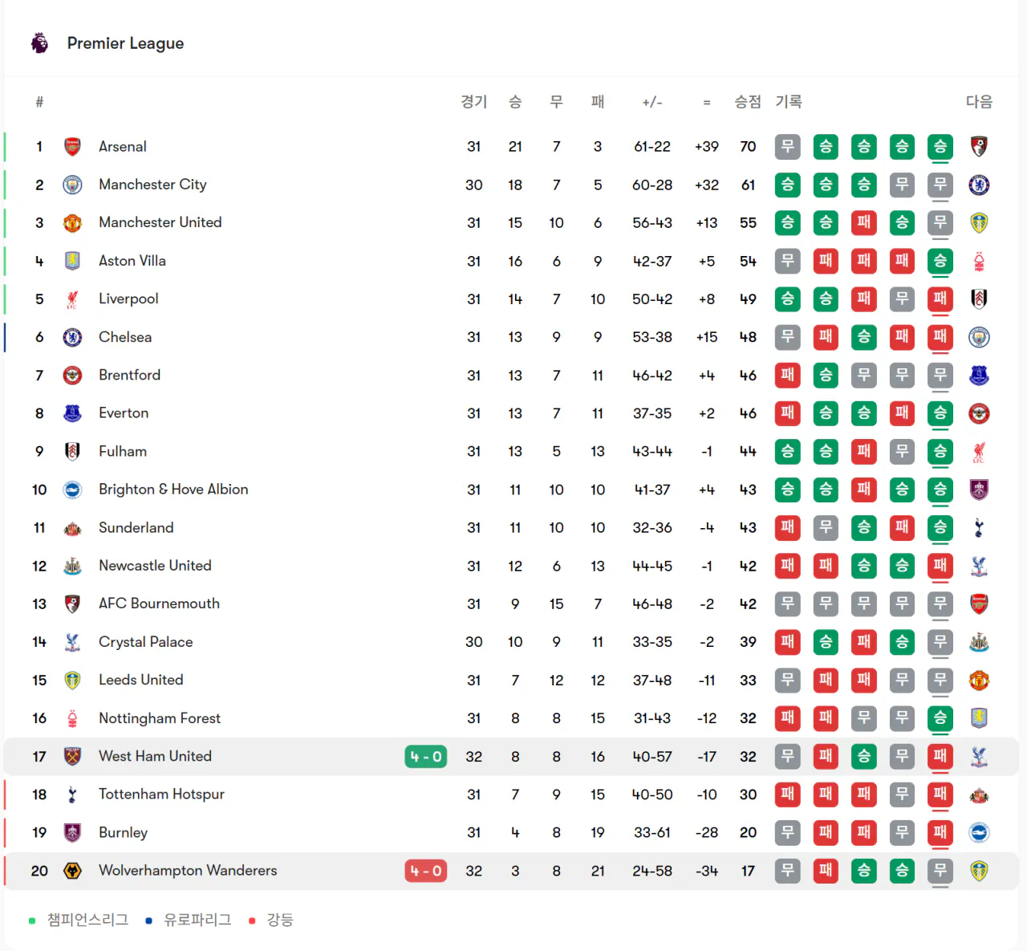Click Tottenham Hotspur's next opponent crest

pyautogui.click(x=978, y=795)
